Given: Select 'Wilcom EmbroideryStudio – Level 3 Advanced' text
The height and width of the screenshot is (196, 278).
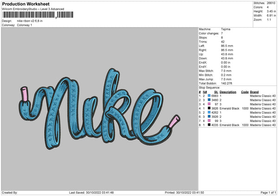Looking at the screenshot, I should point(33,9).
